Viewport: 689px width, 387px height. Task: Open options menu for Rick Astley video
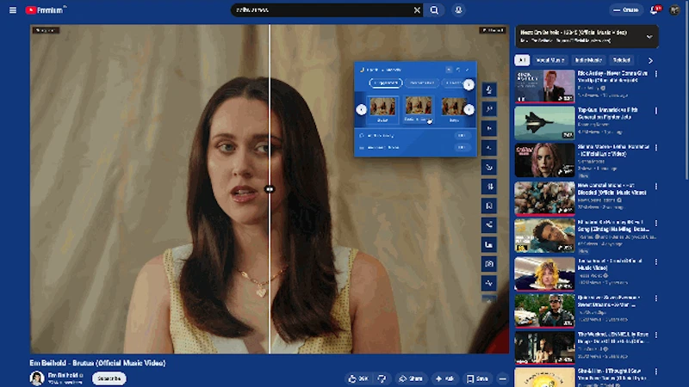point(656,74)
